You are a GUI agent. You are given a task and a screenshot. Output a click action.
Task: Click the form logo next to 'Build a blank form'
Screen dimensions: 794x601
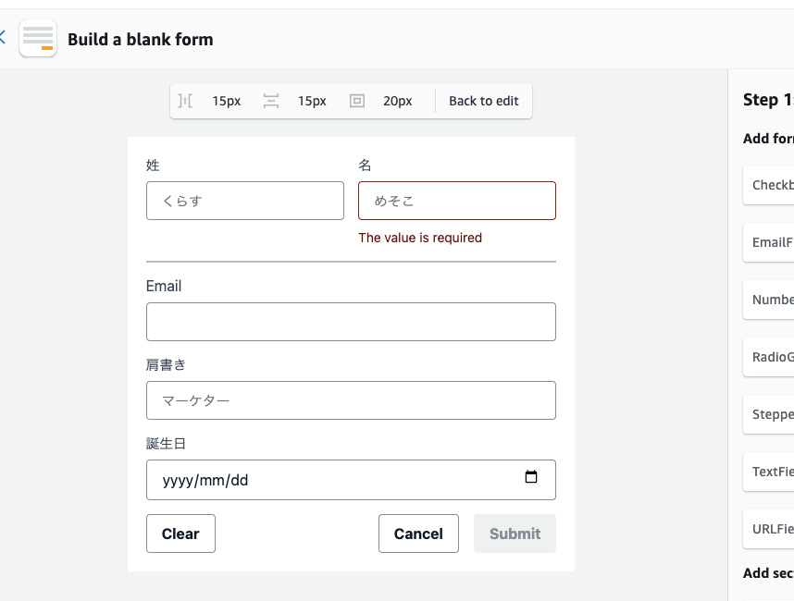coord(37,39)
